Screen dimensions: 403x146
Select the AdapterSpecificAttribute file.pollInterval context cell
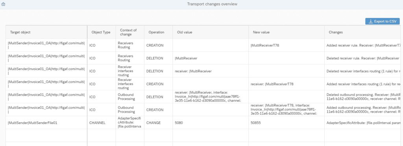[130, 123]
